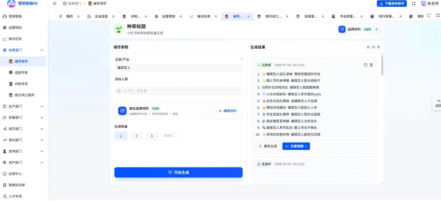
Task: Collapse the sidebar with the menu fold icon
Action: tap(55, 3)
